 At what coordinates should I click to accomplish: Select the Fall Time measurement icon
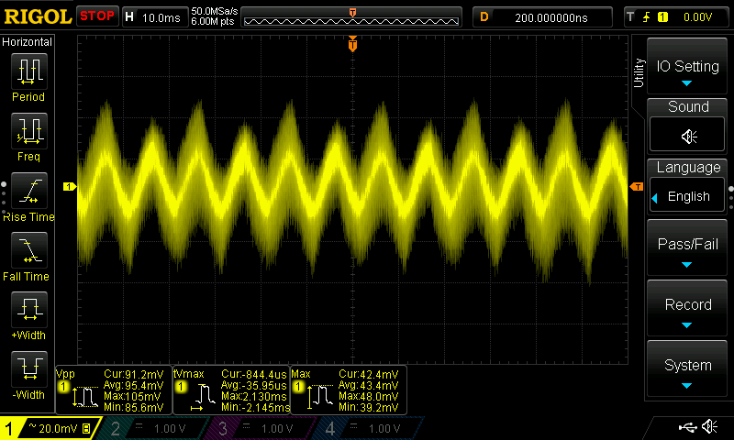[x=29, y=249]
